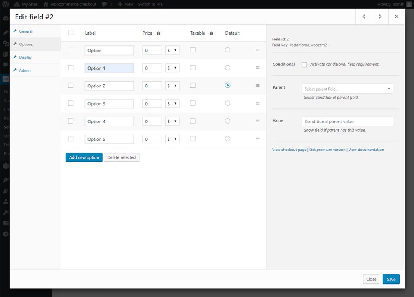Open price type dropdown for Option row
The image size is (414, 297).
tap(172, 50)
